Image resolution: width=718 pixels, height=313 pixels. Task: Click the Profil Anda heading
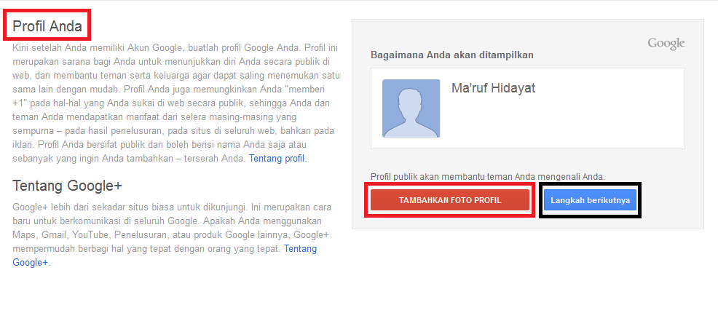pyautogui.click(x=47, y=26)
